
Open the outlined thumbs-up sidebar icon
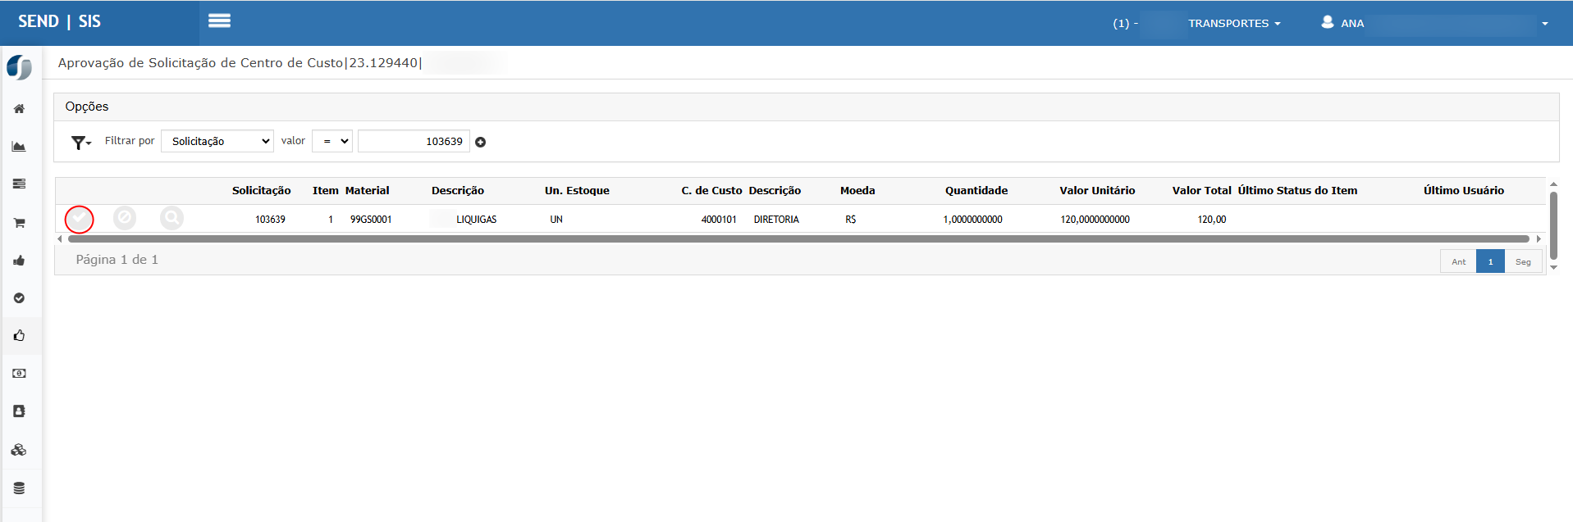[x=19, y=335]
